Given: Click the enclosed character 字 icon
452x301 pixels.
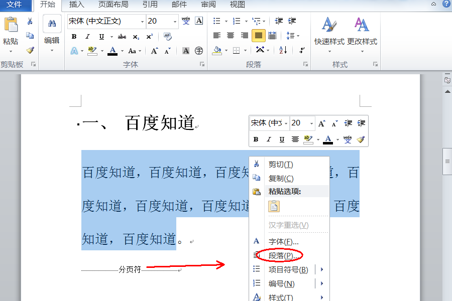Looking at the screenshot, I should (x=199, y=51).
